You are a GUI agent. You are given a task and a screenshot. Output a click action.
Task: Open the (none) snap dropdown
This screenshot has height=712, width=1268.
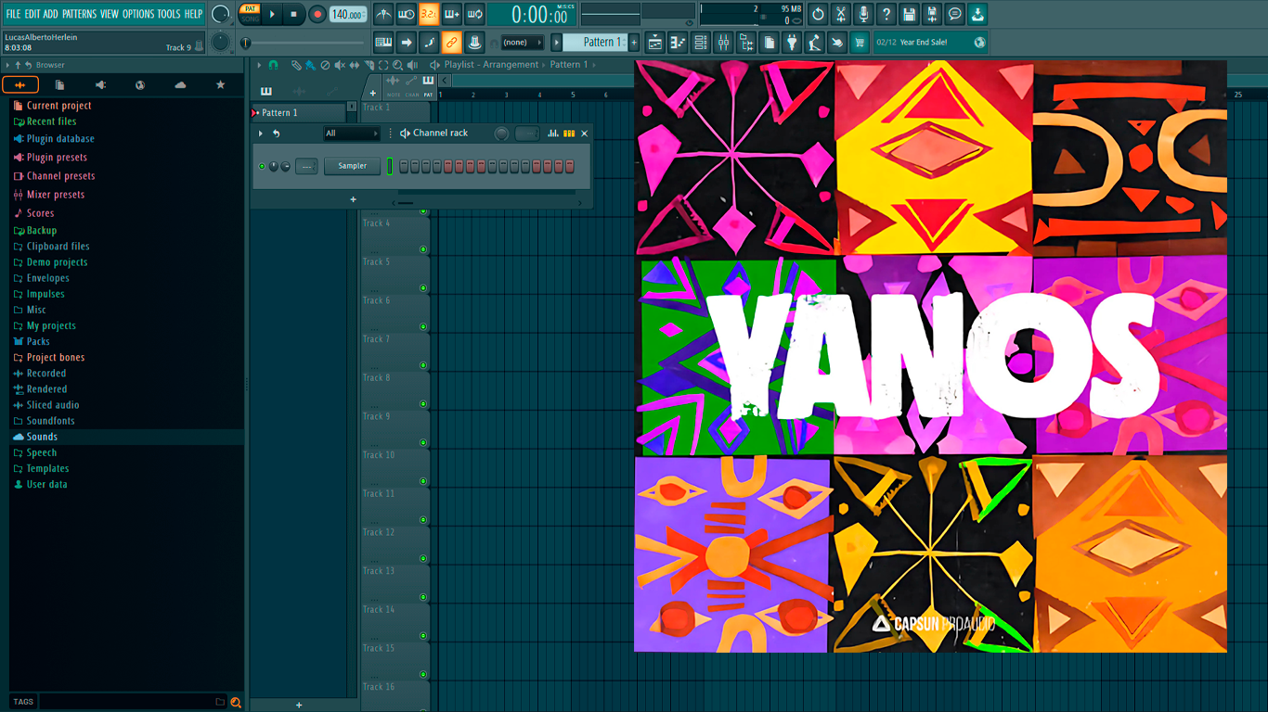(x=522, y=42)
